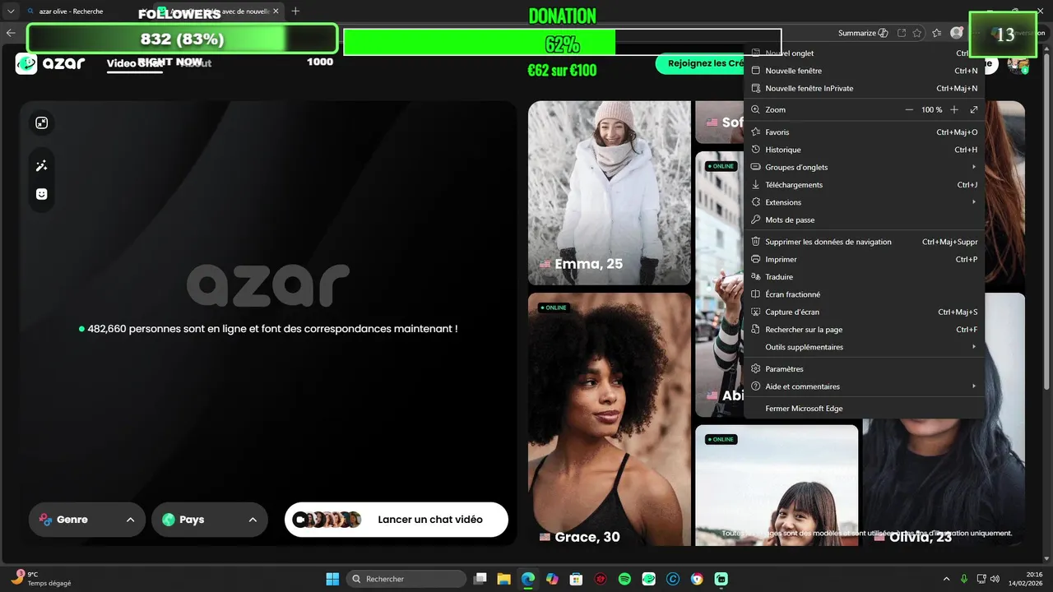The image size is (1053, 592).
Task: Open Paramètres from Edge menu
Action: pyautogui.click(x=864, y=369)
